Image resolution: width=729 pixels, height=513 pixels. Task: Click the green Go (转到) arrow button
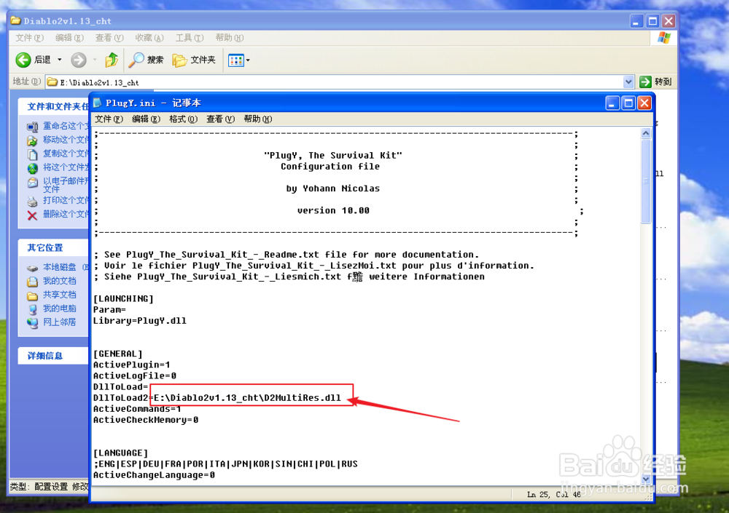click(645, 81)
